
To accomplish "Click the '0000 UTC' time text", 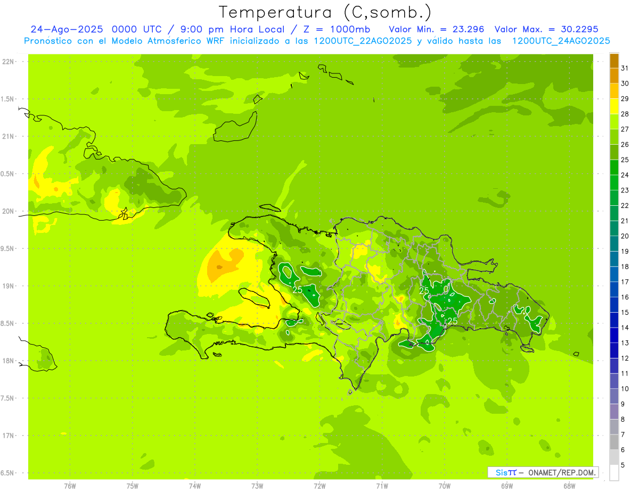I will (137, 29).
